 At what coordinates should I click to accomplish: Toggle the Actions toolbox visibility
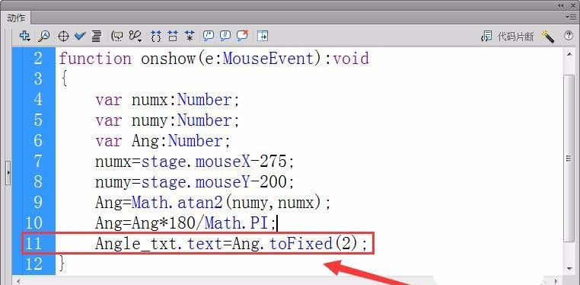(x=263, y=36)
